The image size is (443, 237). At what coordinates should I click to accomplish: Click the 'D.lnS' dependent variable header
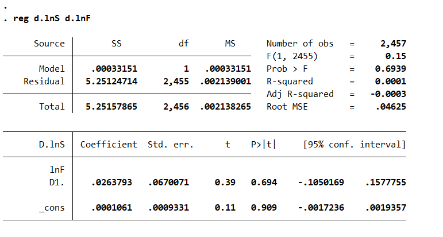tap(51, 144)
